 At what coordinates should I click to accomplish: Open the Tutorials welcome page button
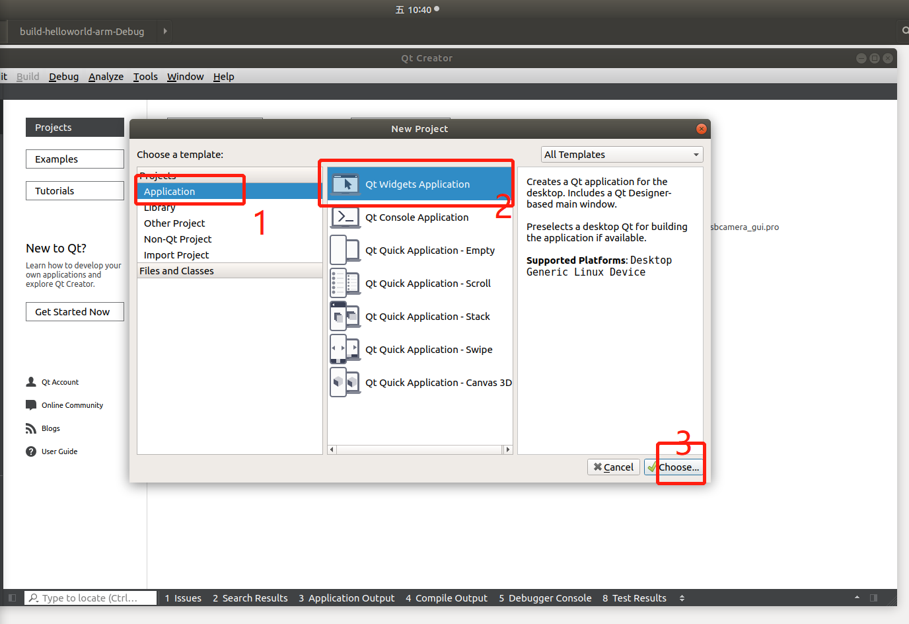click(75, 191)
